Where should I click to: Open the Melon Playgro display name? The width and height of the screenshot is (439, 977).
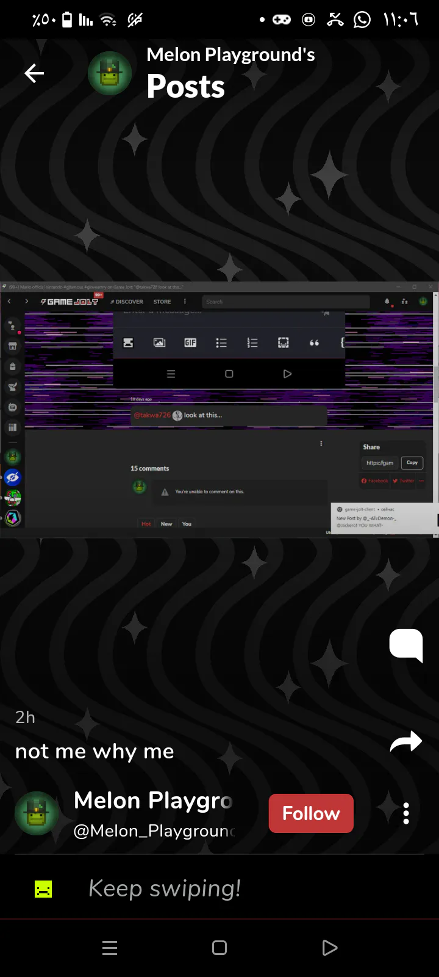click(153, 801)
